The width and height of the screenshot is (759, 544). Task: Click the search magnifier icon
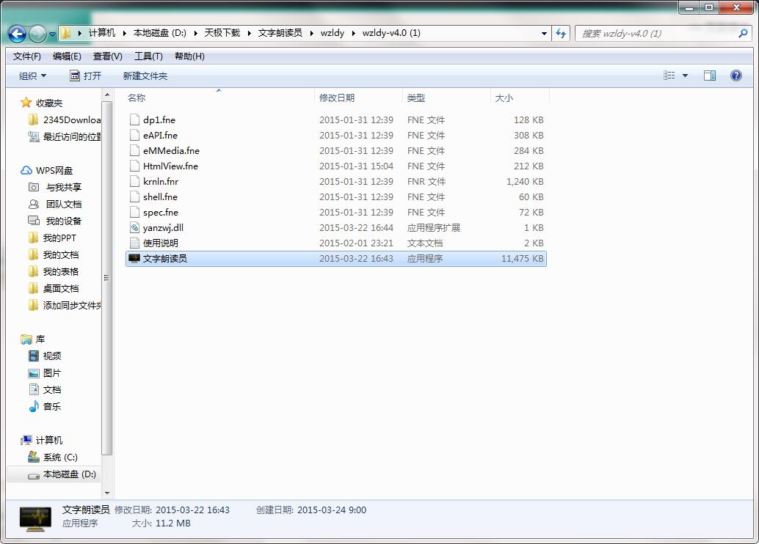(743, 34)
